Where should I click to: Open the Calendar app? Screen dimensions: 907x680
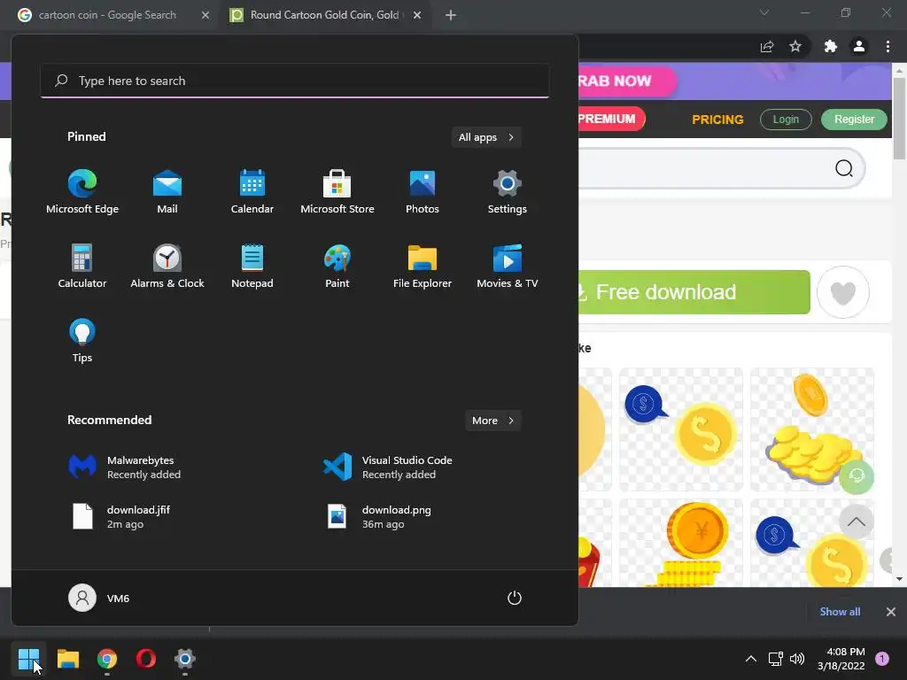pyautogui.click(x=252, y=192)
